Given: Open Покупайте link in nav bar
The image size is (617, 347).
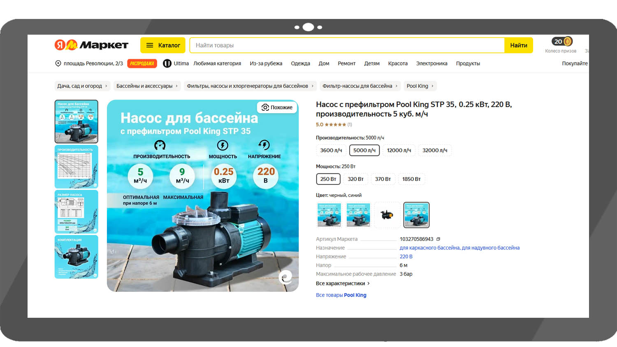Looking at the screenshot, I should pos(575,63).
